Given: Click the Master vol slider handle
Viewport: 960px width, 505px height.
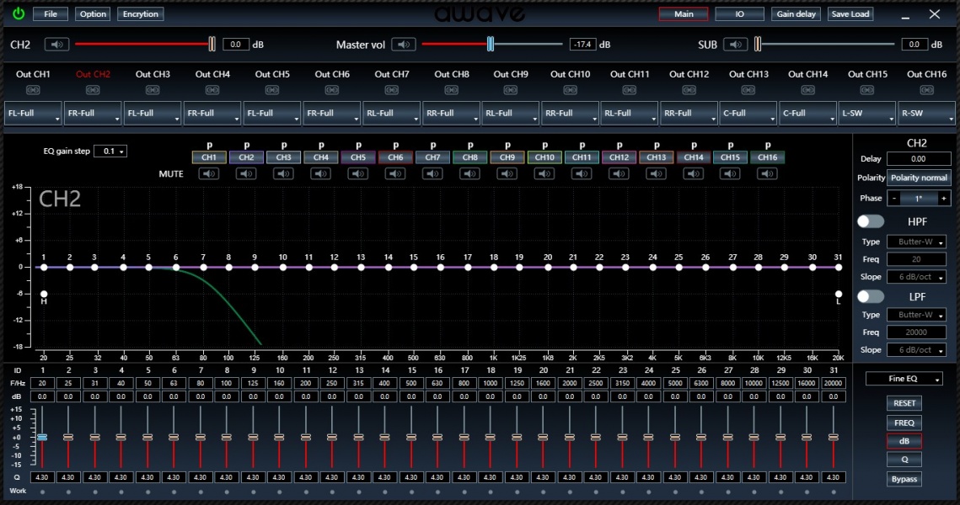Looking at the screenshot, I should click(x=491, y=44).
